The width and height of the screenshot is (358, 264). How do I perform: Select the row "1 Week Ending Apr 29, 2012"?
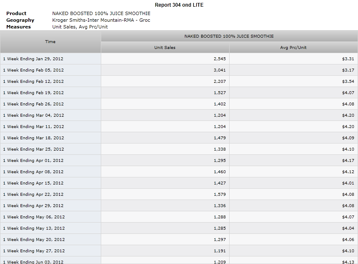click(179, 206)
